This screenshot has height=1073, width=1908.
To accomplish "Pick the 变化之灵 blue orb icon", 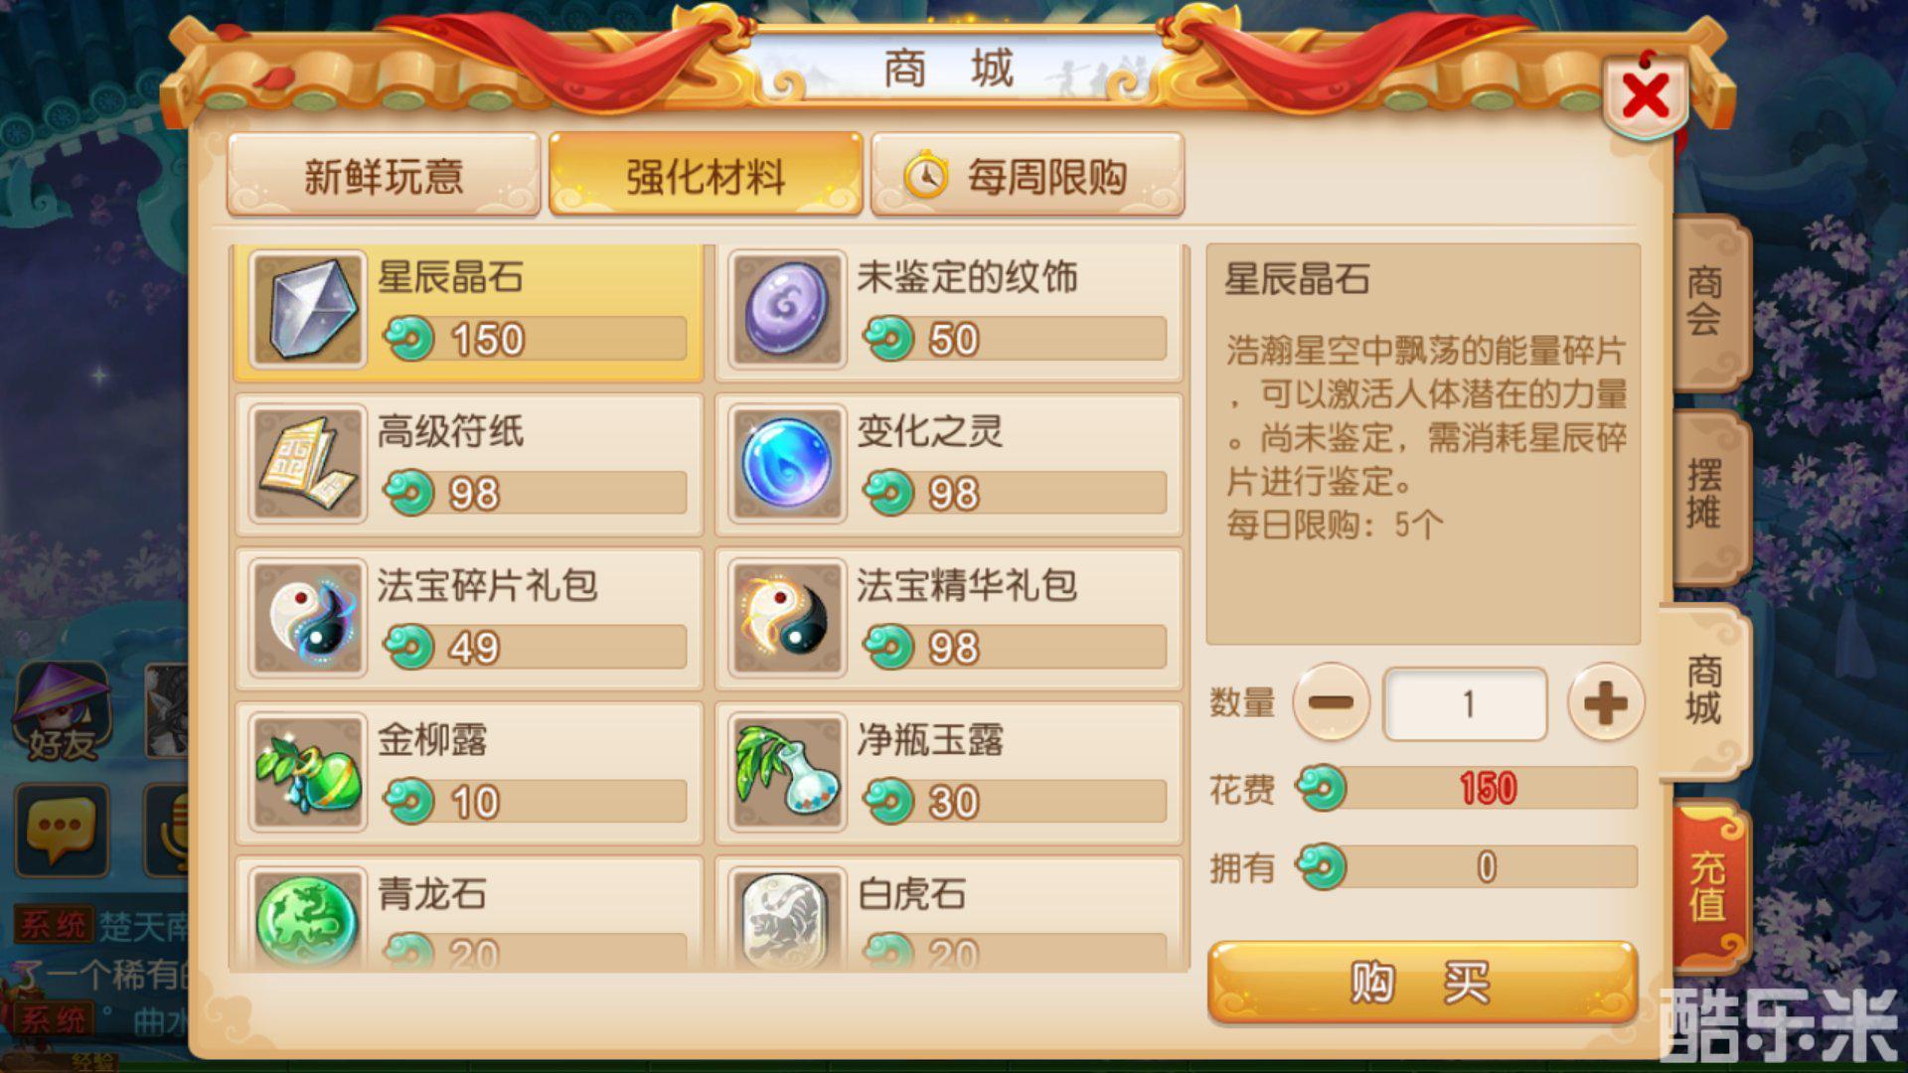I will pos(787,464).
